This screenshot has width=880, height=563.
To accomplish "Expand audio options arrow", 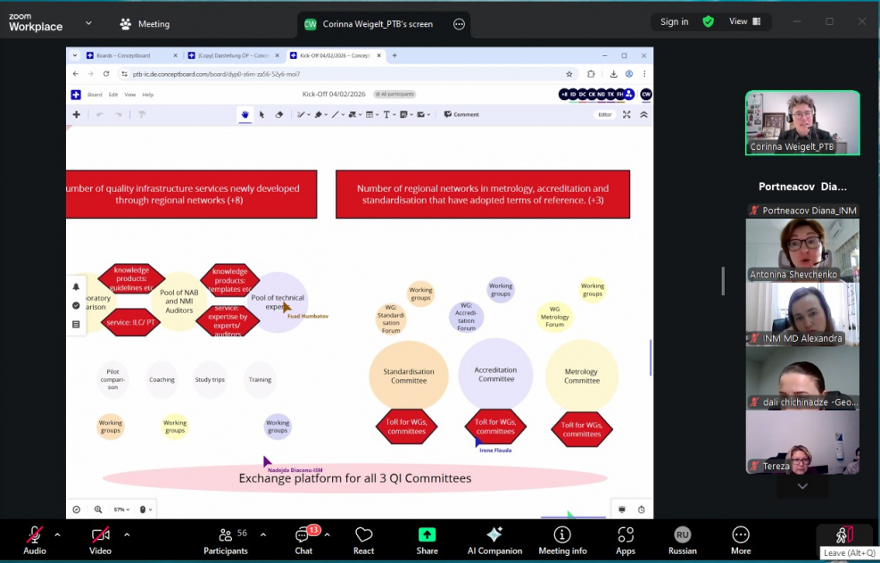I will coord(58,534).
